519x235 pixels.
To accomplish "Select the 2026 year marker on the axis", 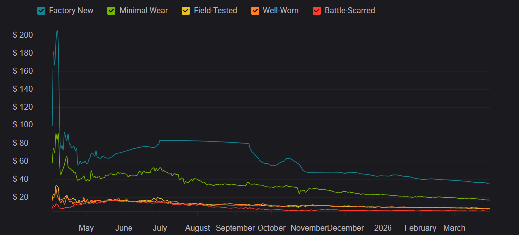I will pyautogui.click(x=383, y=228).
